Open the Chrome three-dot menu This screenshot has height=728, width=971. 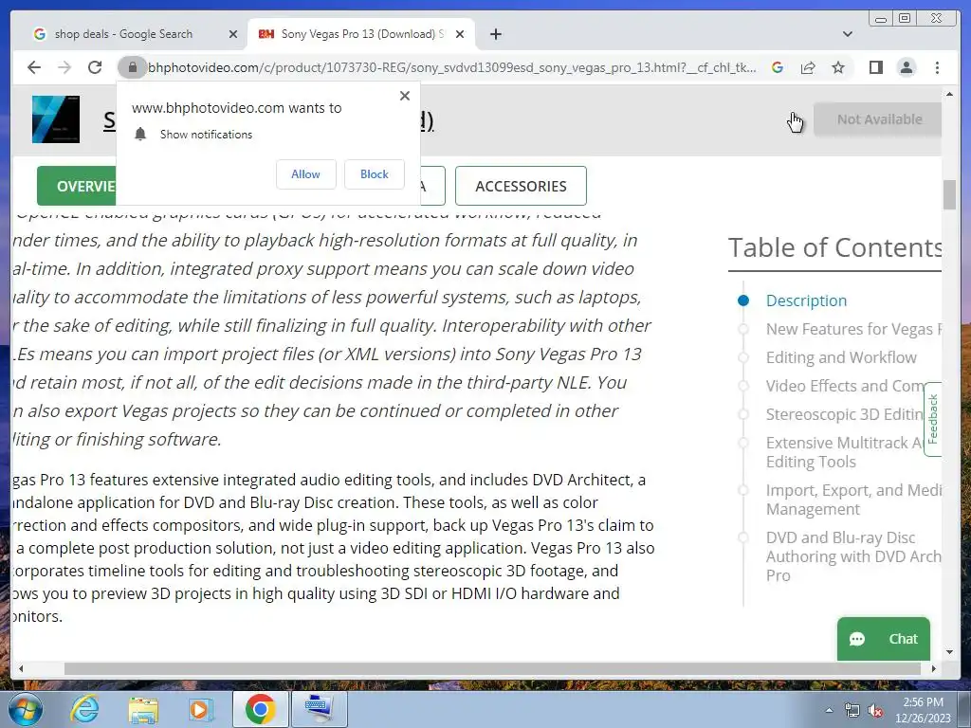pos(937,67)
